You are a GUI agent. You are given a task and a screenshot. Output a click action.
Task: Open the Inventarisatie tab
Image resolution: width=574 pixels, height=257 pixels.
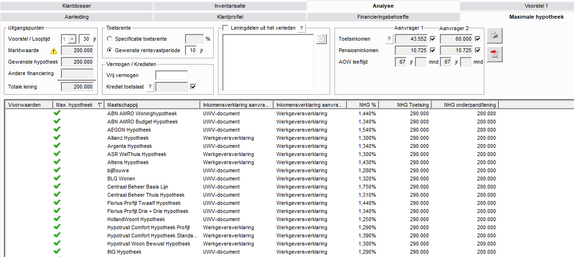point(230,6)
